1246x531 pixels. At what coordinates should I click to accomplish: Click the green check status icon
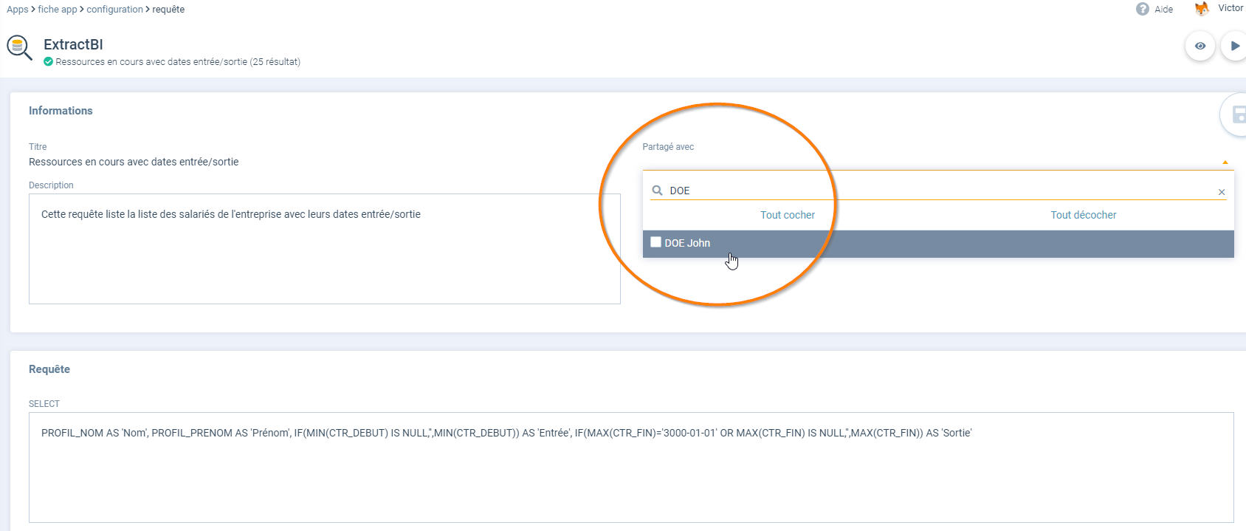click(x=48, y=62)
